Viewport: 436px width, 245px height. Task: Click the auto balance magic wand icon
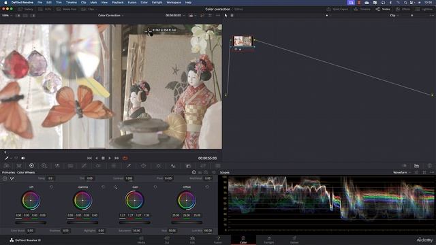tap(12, 178)
